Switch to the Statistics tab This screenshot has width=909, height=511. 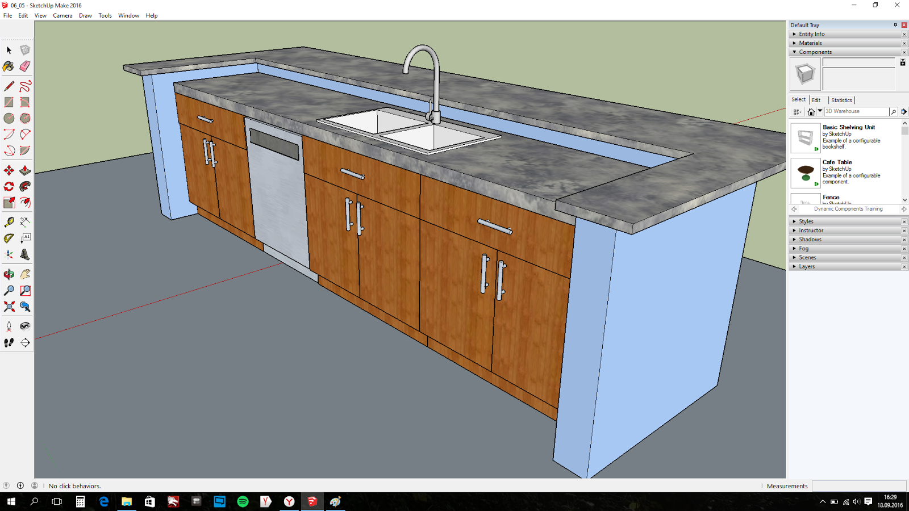click(x=841, y=100)
